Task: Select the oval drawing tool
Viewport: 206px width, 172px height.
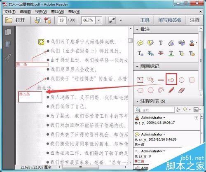Action: 182,80
